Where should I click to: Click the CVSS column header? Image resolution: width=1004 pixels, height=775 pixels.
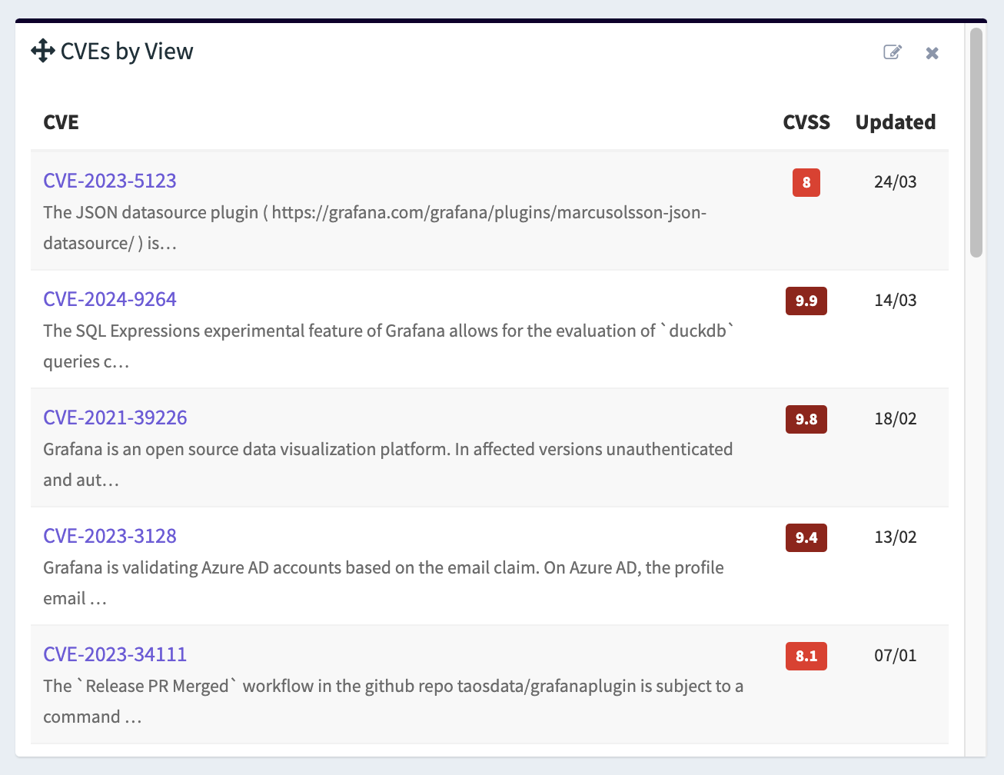(806, 122)
